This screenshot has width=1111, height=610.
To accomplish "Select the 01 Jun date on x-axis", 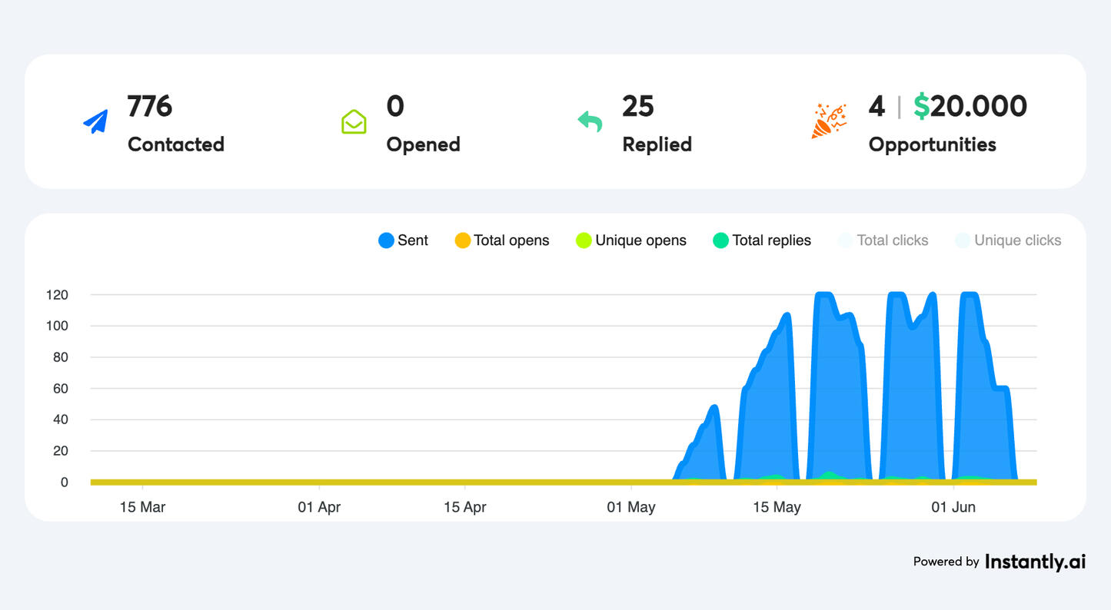I will pos(953,507).
